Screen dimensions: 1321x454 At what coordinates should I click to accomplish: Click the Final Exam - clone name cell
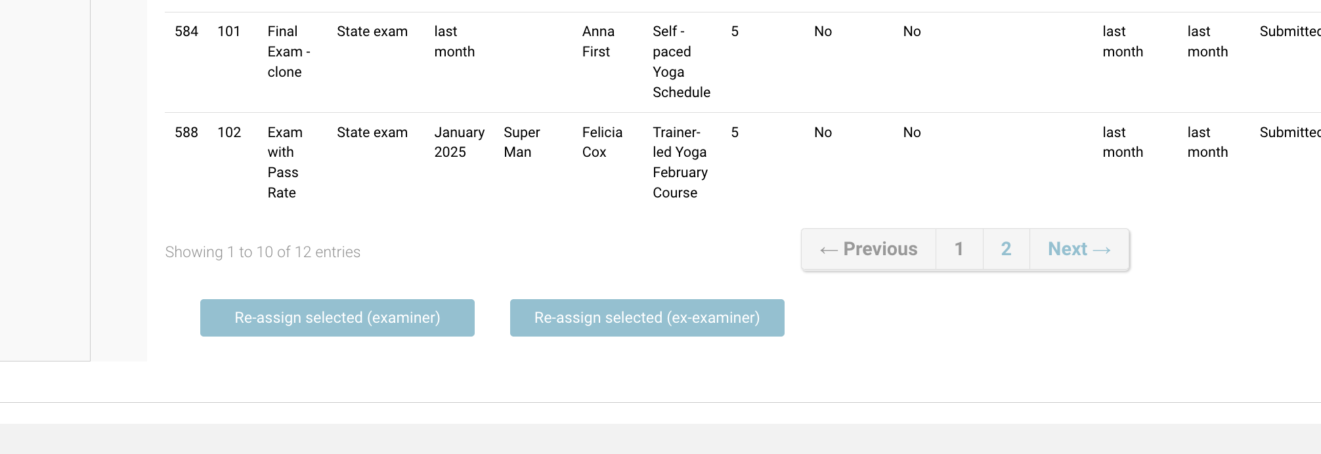288,52
